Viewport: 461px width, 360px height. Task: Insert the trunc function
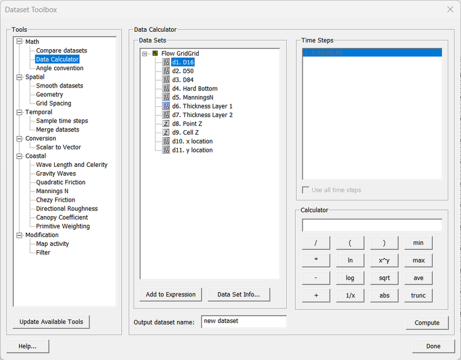point(418,295)
